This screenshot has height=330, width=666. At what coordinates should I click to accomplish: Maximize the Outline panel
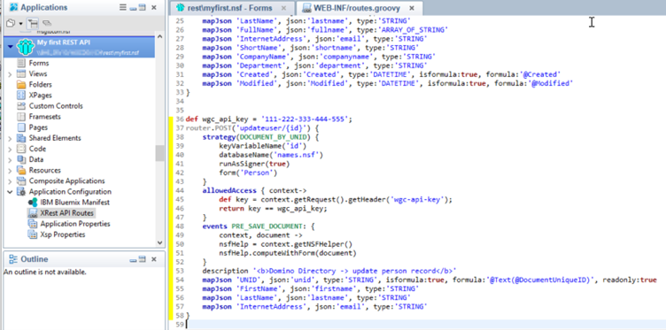coord(143,259)
